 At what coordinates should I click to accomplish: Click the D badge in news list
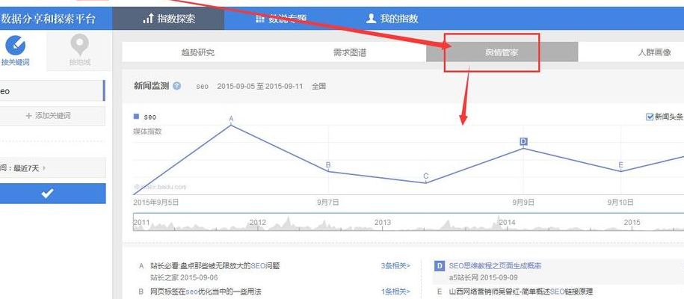[440, 265]
